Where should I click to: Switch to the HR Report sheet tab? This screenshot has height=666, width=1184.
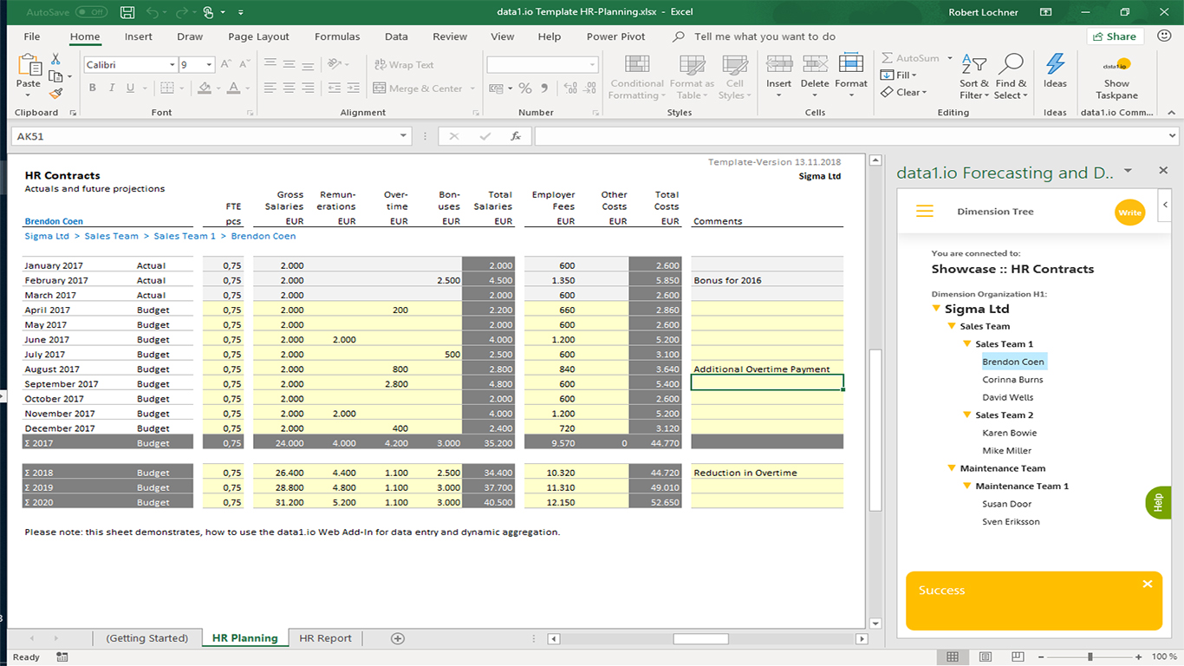coord(325,638)
